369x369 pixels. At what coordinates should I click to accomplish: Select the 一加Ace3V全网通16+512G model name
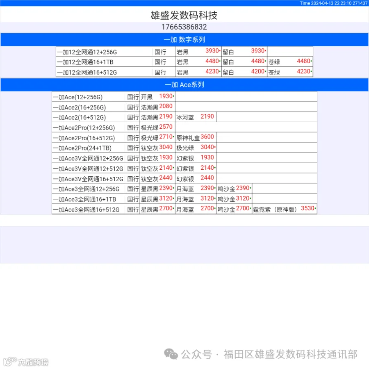point(88,179)
